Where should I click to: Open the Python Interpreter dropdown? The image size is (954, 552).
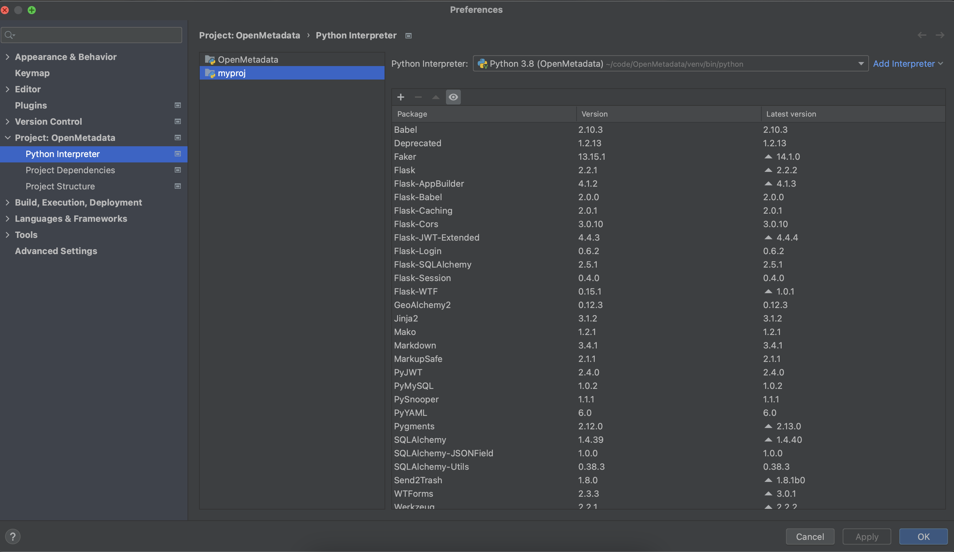[x=861, y=63]
